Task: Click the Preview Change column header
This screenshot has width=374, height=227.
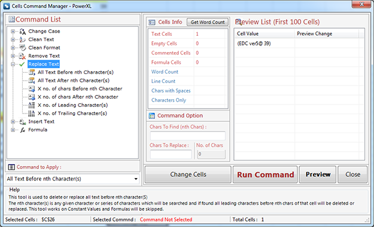Action: [x=326, y=34]
